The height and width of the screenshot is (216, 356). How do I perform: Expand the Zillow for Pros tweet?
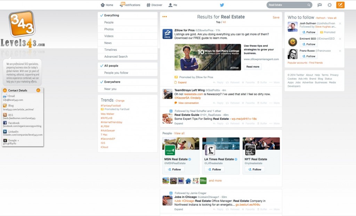pos(180,82)
